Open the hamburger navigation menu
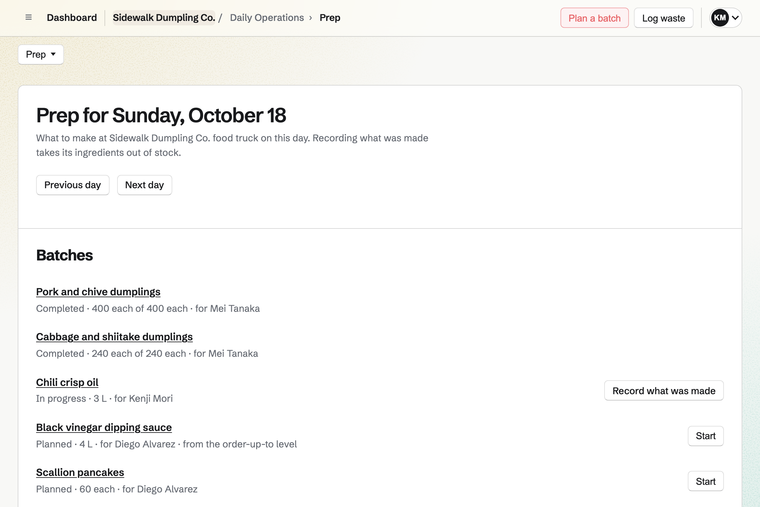 point(28,17)
